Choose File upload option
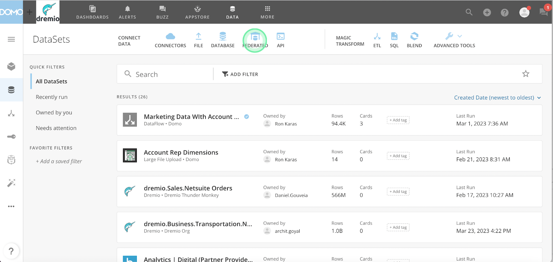This screenshot has height=262, width=553. 199,40
